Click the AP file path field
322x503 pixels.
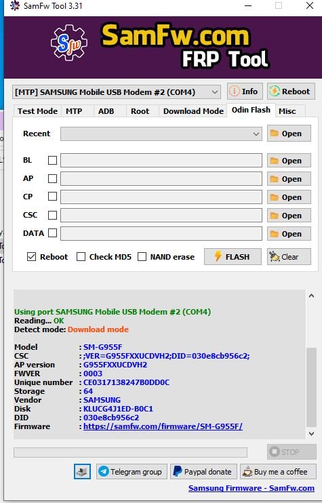click(161, 179)
